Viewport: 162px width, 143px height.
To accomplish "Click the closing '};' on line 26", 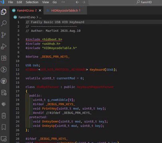I will (27, 130).
